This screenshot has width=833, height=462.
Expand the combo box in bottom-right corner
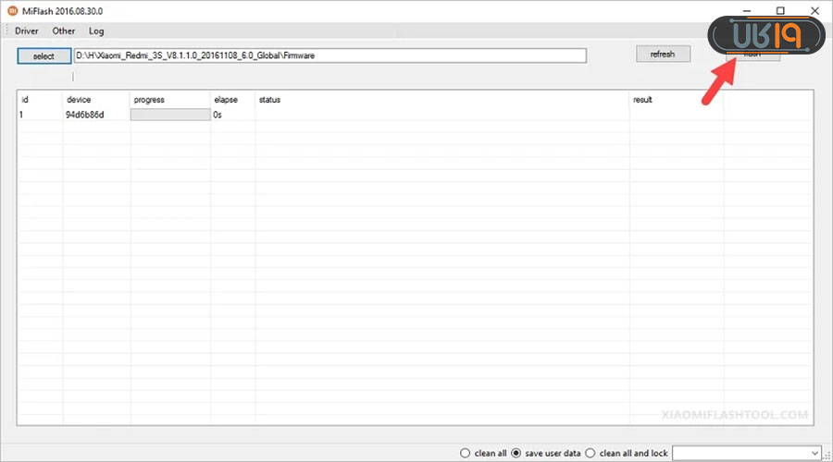814,453
